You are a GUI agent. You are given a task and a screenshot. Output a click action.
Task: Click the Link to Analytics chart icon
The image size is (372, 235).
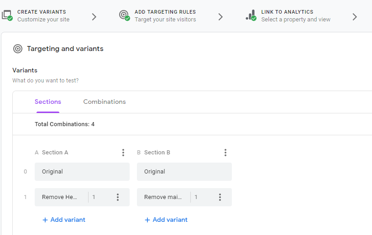[x=251, y=15]
